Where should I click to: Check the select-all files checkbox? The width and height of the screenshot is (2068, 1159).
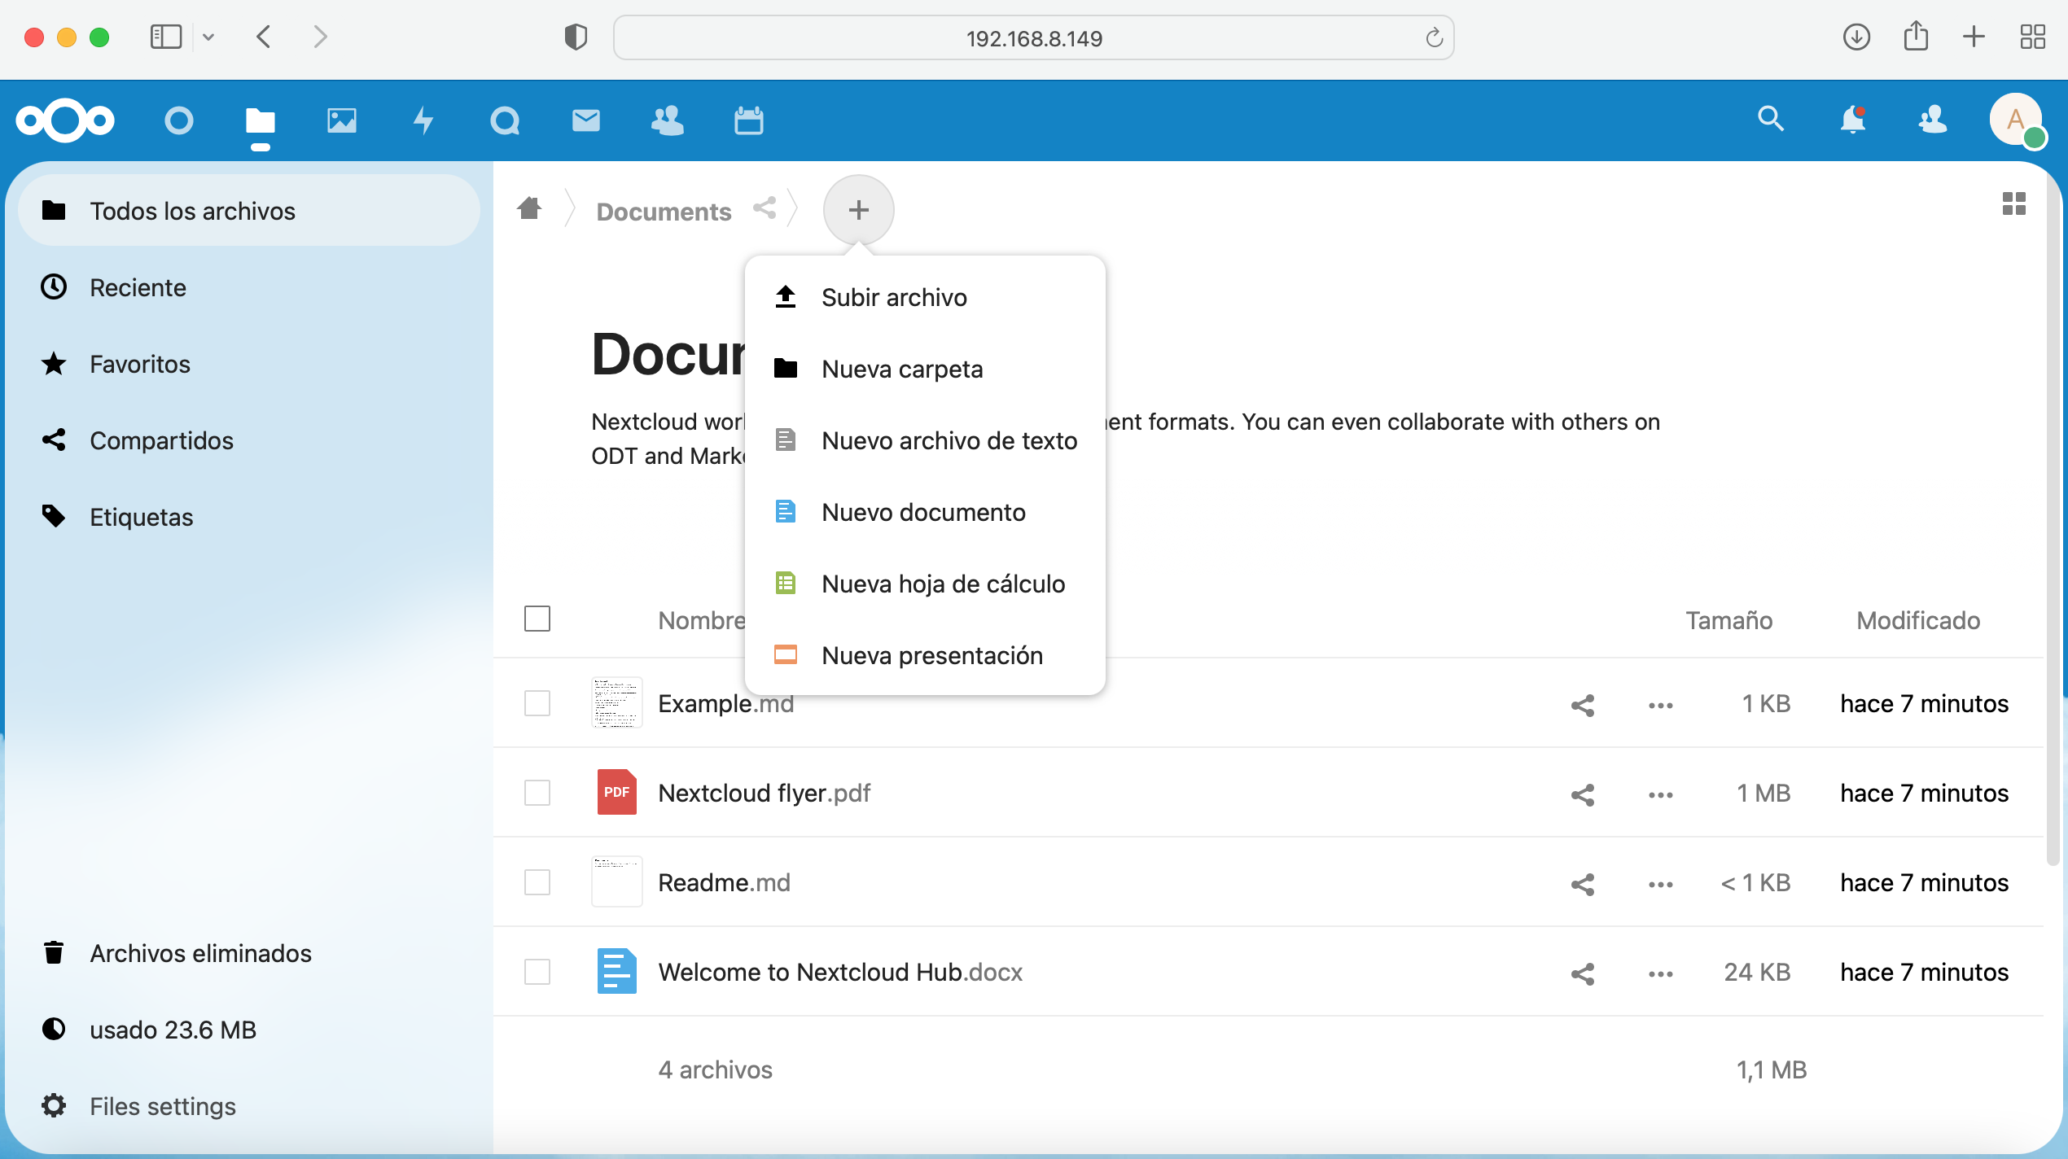(x=537, y=619)
